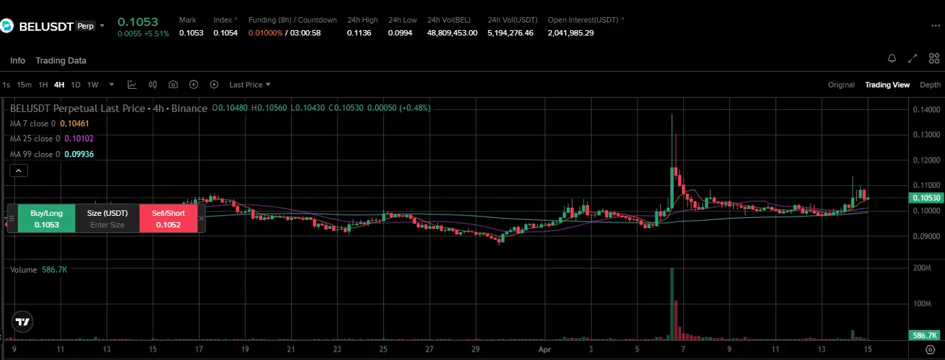Click the 15 date label on time axis
The height and width of the screenshot is (360, 945).
[867, 349]
